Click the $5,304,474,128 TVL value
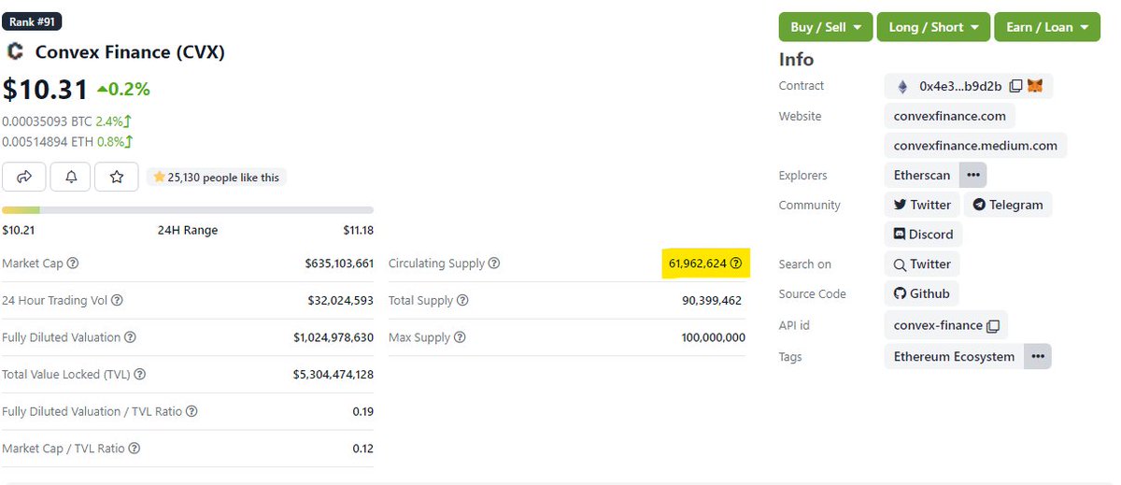Viewport: 1121px width, 485px height. [333, 375]
